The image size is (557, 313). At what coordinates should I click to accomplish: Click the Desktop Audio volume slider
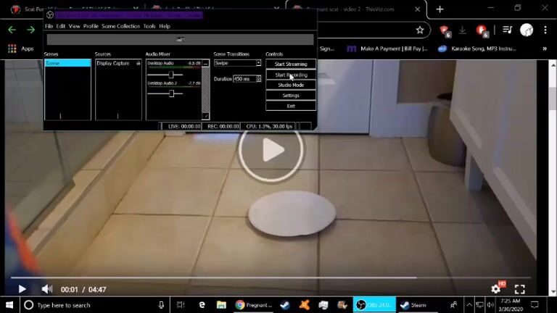[x=171, y=75]
